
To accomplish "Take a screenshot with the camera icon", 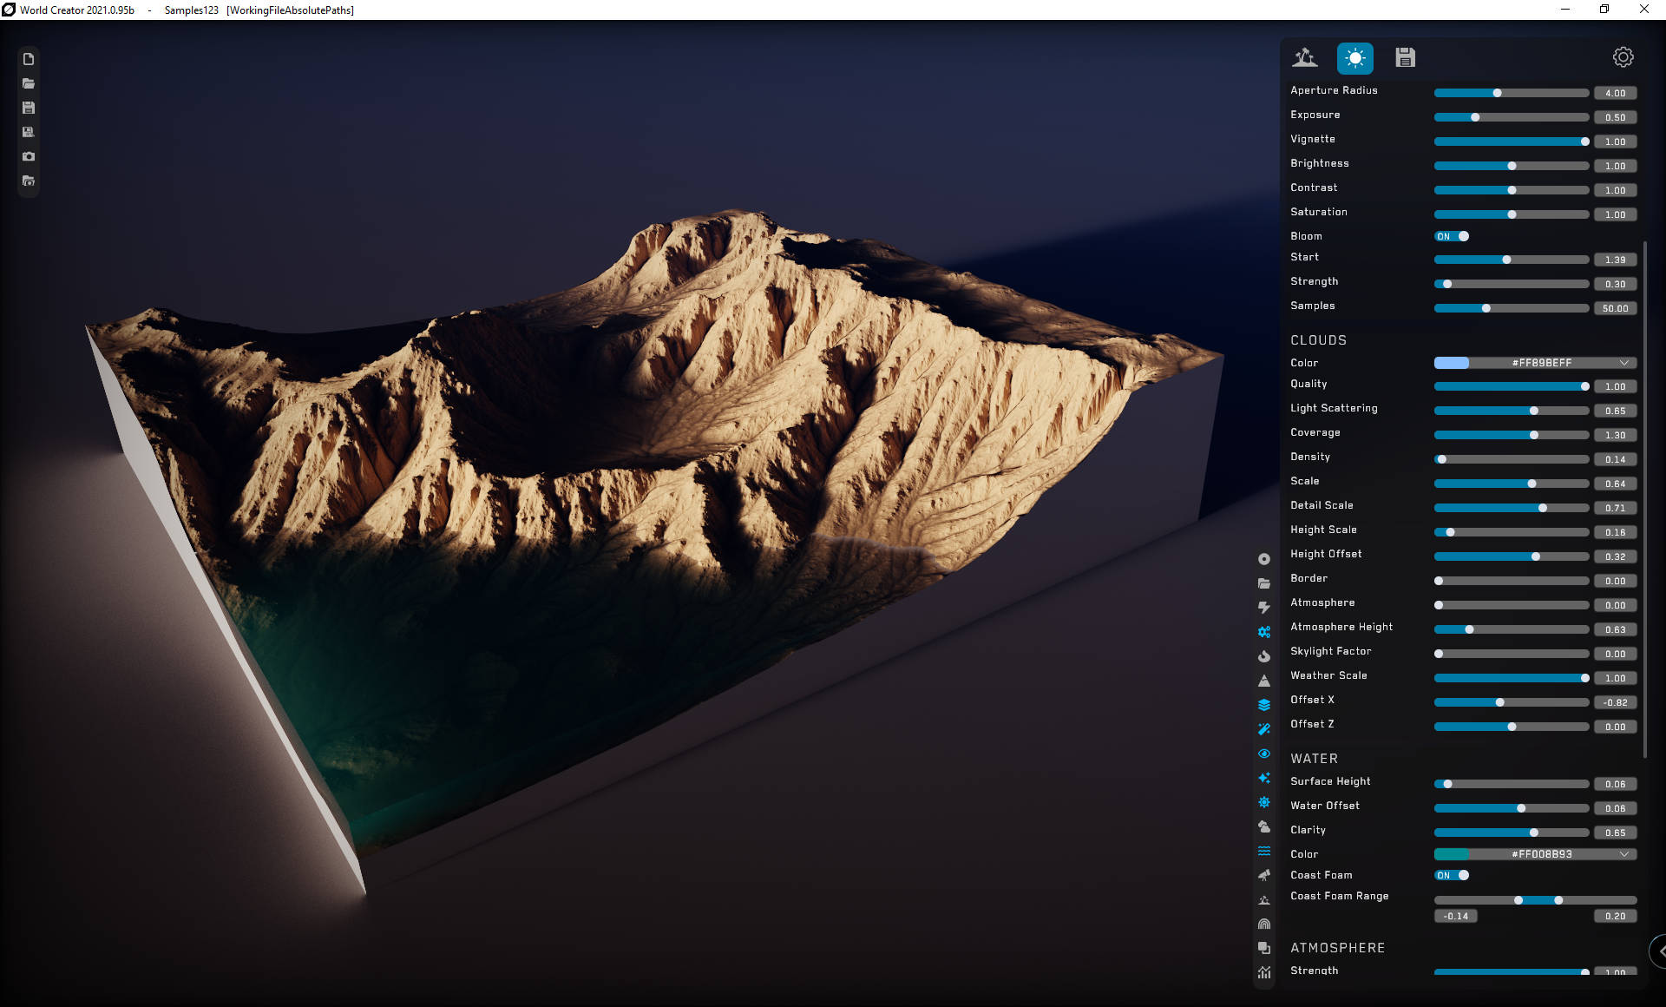I will click(29, 156).
